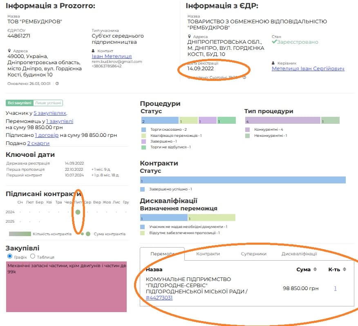Sort table by Сума column arrows
358x326 pixels.
[x=315, y=269]
